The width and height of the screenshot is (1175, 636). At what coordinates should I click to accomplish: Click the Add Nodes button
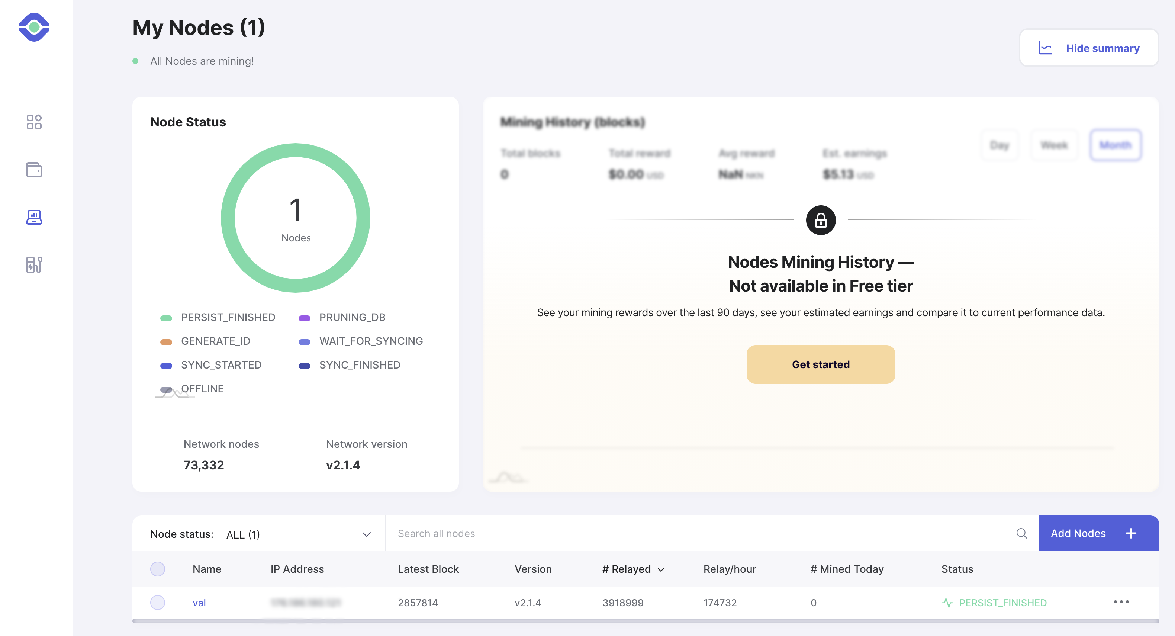pyautogui.click(x=1099, y=533)
